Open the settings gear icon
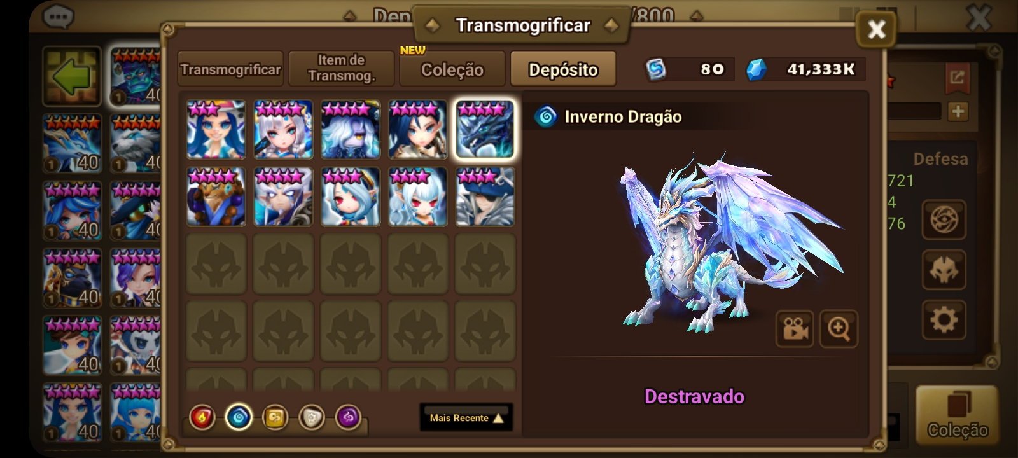This screenshot has height=458, width=1018. (x=944, y=319)
